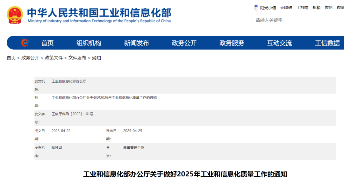This screenshot has height=191, width=344.
Task: Click 政务公开 in the breadcrumb
Action: tap(30, 58)
